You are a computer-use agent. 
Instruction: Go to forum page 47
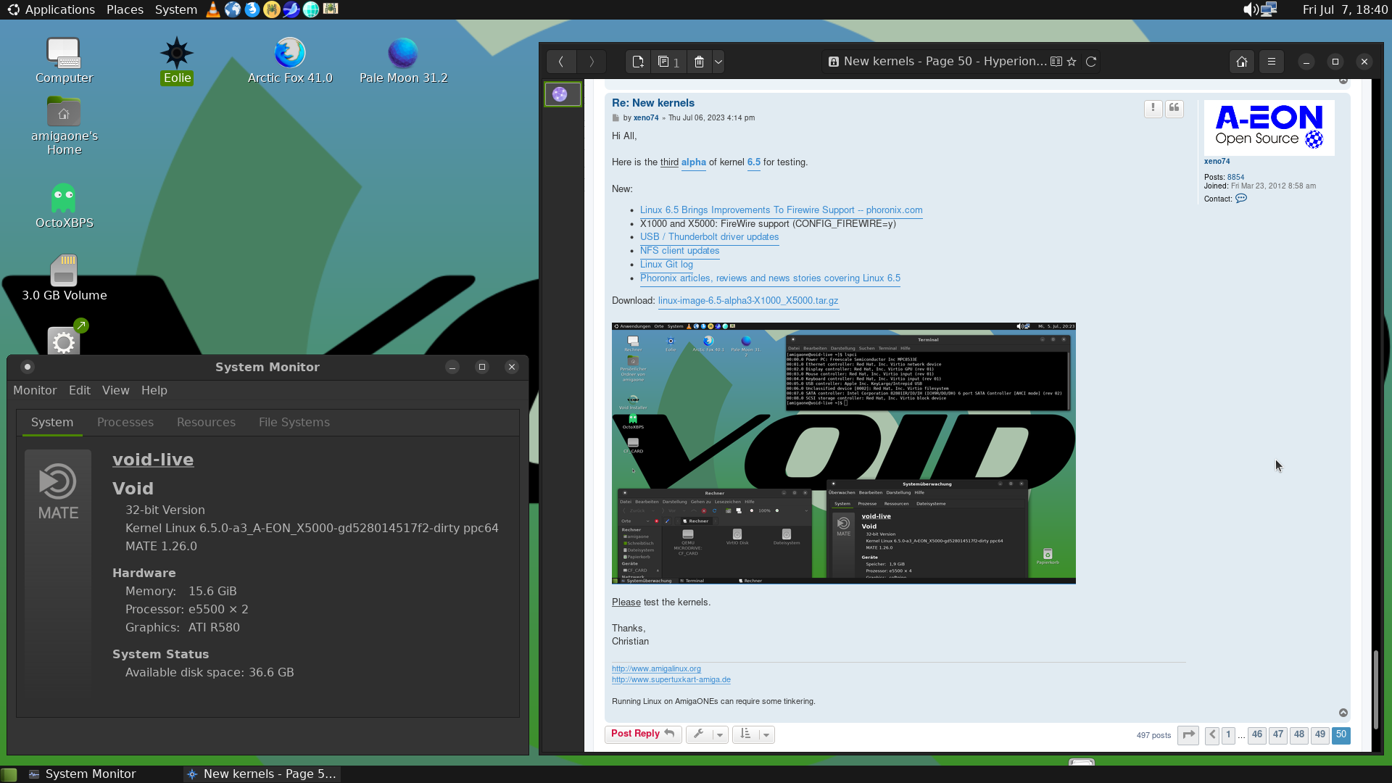pos(1278,735)
